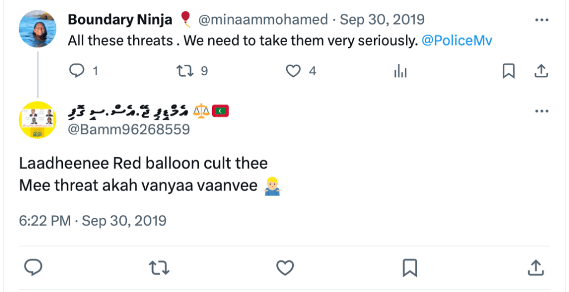Image resolution: width=569 pixels, height=292 pixels.
Task: Open the Boundary Ninja display name
Action: pyautogui.click(x=120, y=20)
